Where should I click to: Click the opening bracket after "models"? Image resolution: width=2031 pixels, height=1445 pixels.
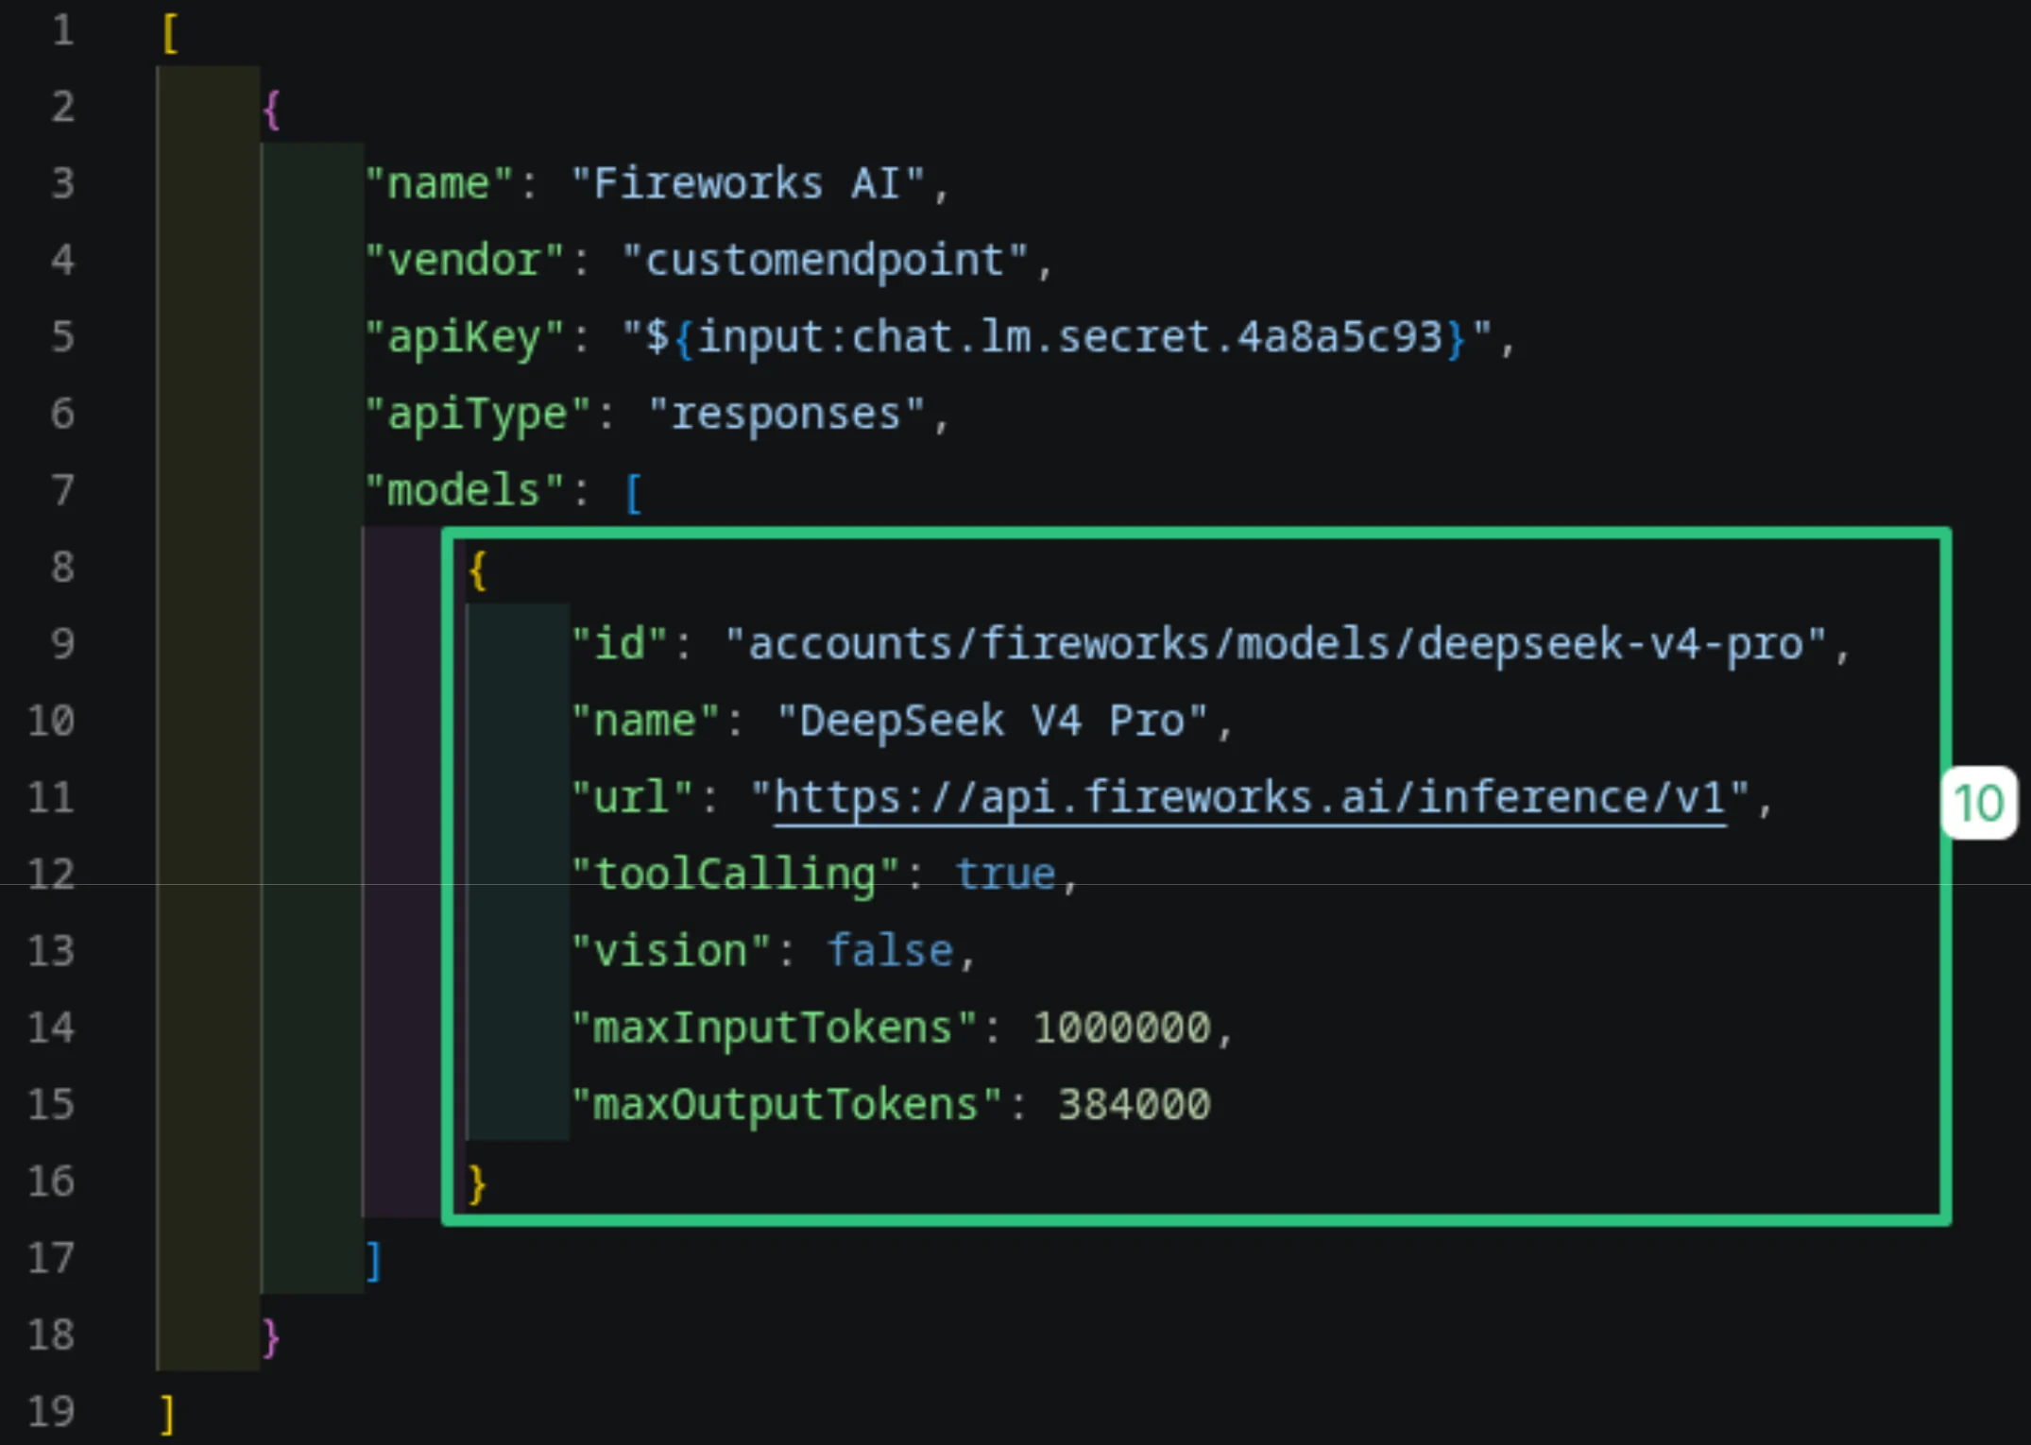click(x=634, y=493)
